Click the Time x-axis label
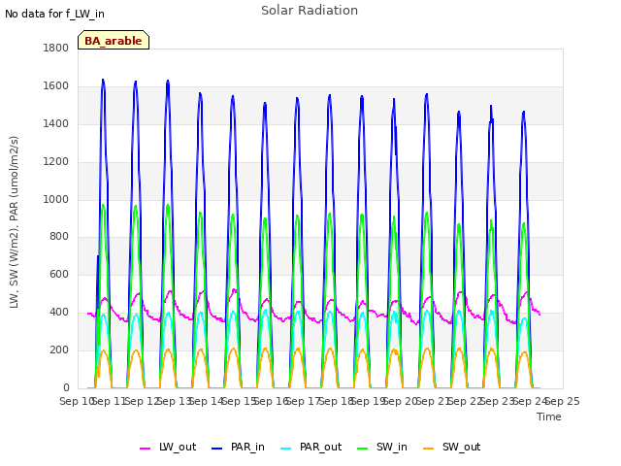 549,416
